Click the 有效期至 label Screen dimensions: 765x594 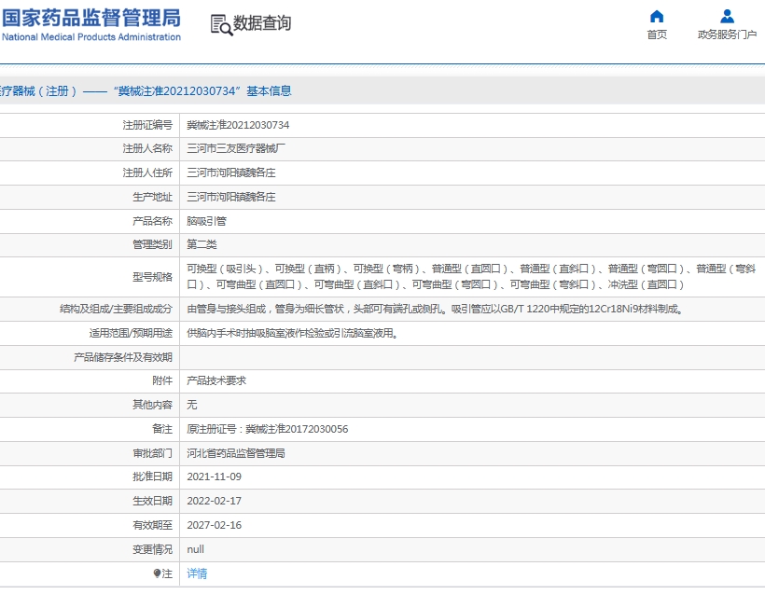pyautogui.click(x=152, y=526)
